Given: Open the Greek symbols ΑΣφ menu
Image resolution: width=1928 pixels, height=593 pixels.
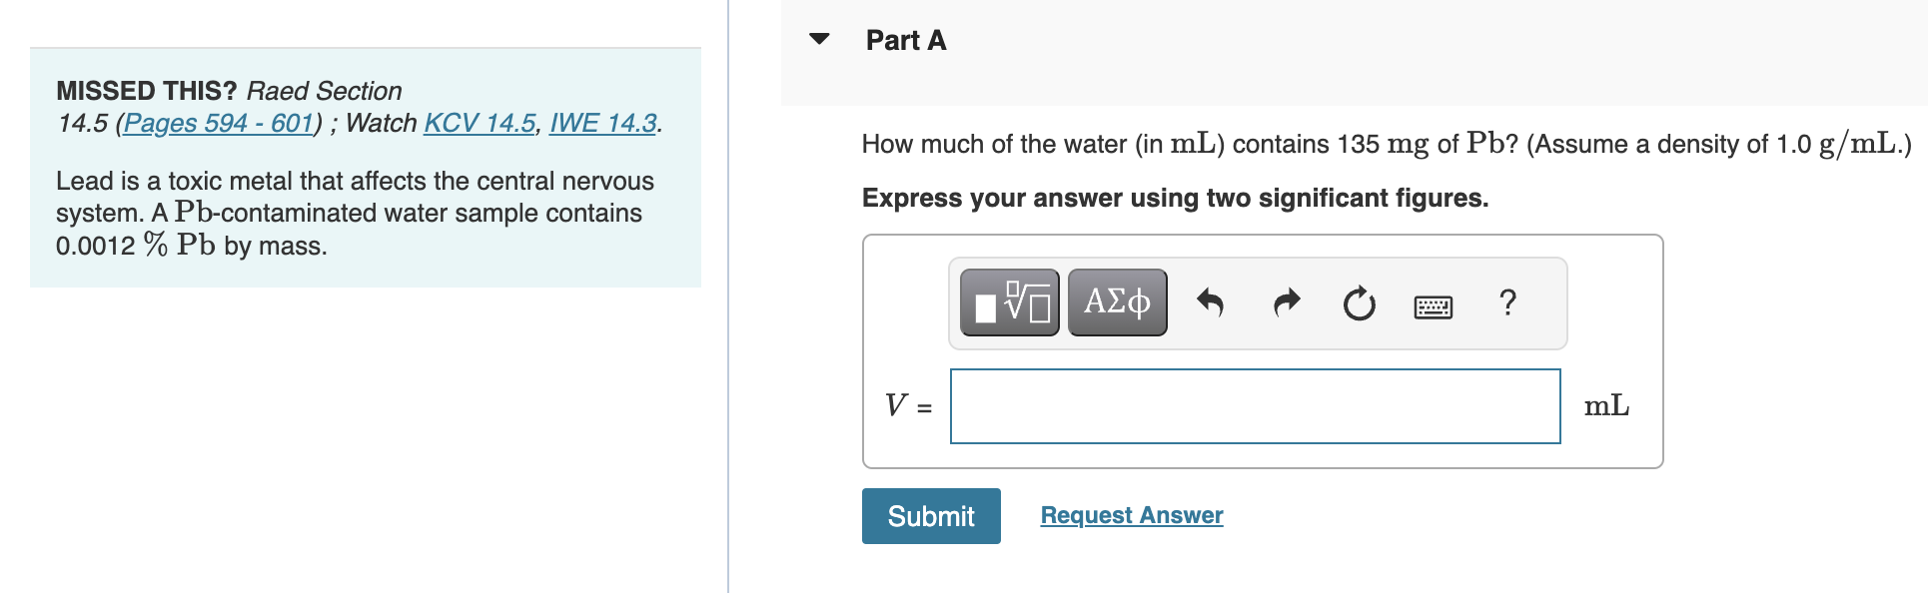Looking at the screenshot, I should click(1117, 302).
